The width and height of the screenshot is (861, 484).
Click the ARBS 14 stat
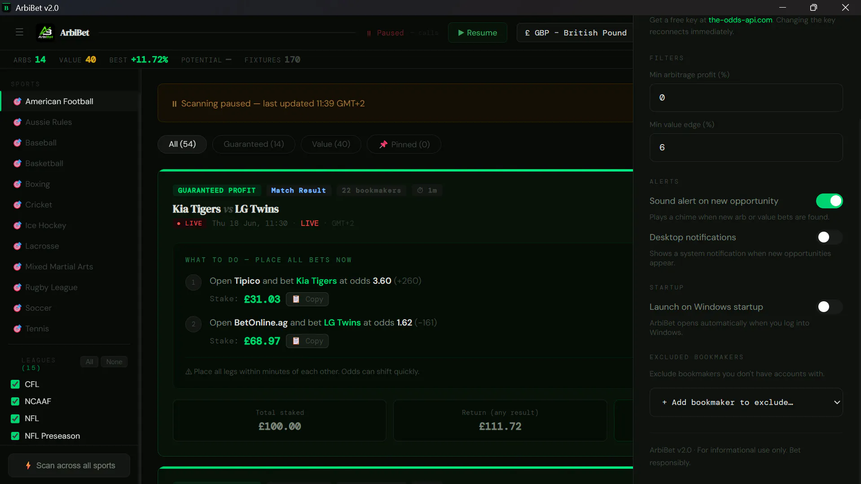tap(30, 60)
